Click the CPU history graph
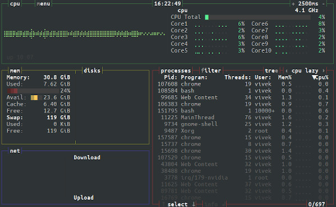336x207 pixels. click(x=85, y=34)
